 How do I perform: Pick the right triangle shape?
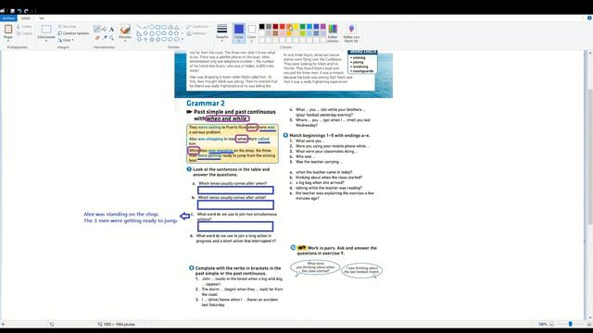139,33
